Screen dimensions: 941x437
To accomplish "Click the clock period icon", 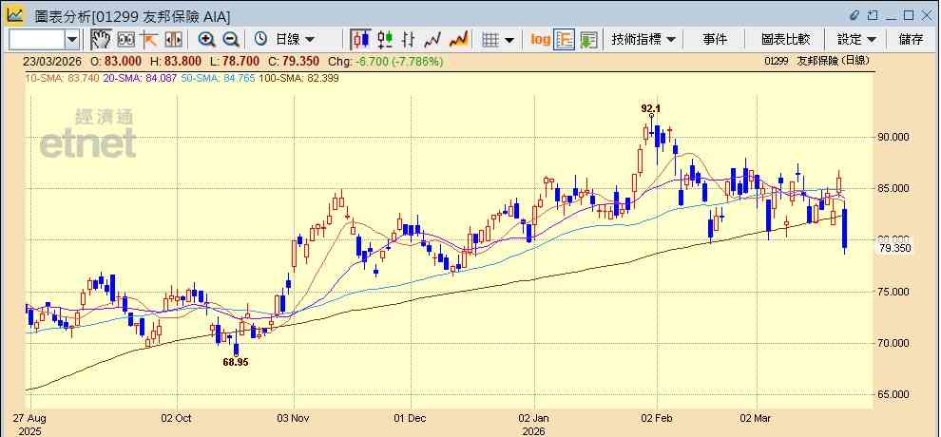I will point(260,40).
